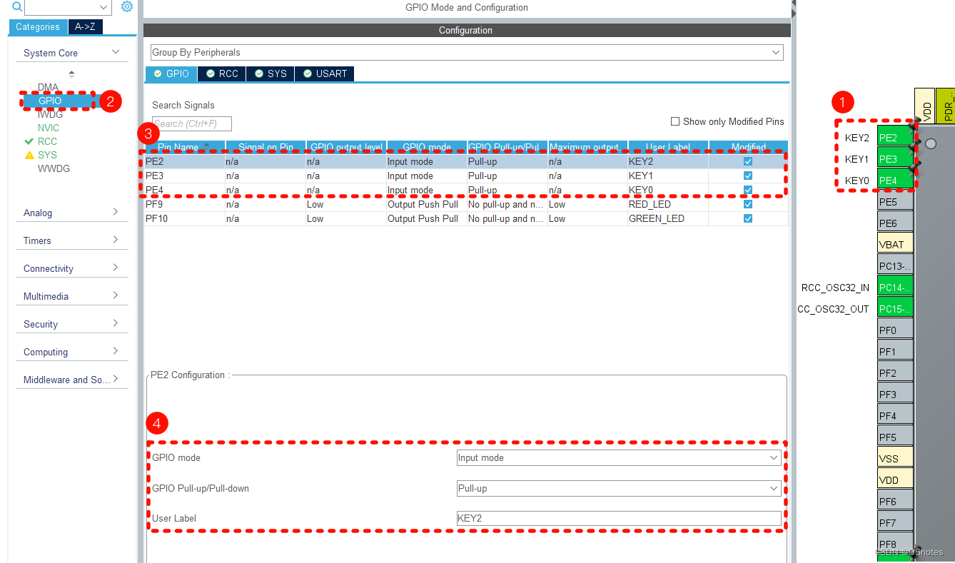Select GPIO in System Core list
The height and width of the screenshot is (563, 955).
pyautogui.click(x=50, y=101)
